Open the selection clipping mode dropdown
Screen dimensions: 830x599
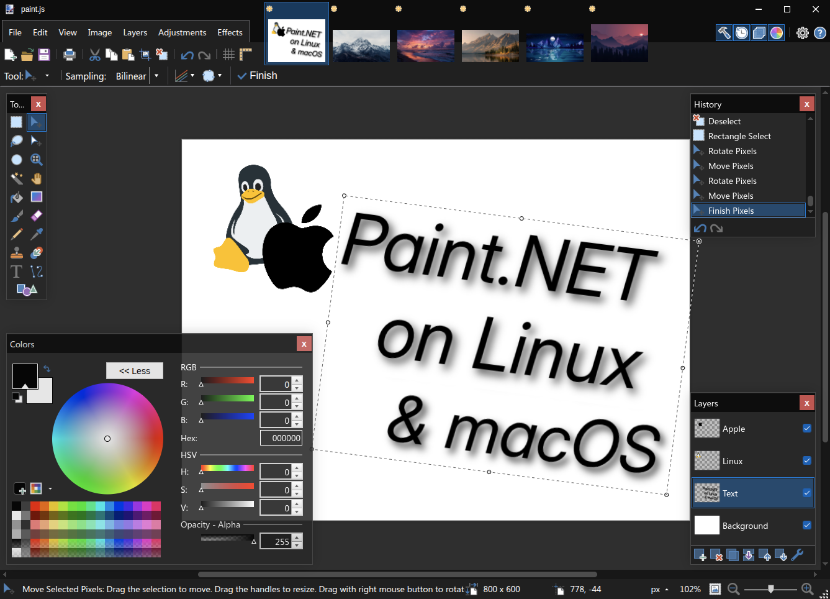click(212, 76)
